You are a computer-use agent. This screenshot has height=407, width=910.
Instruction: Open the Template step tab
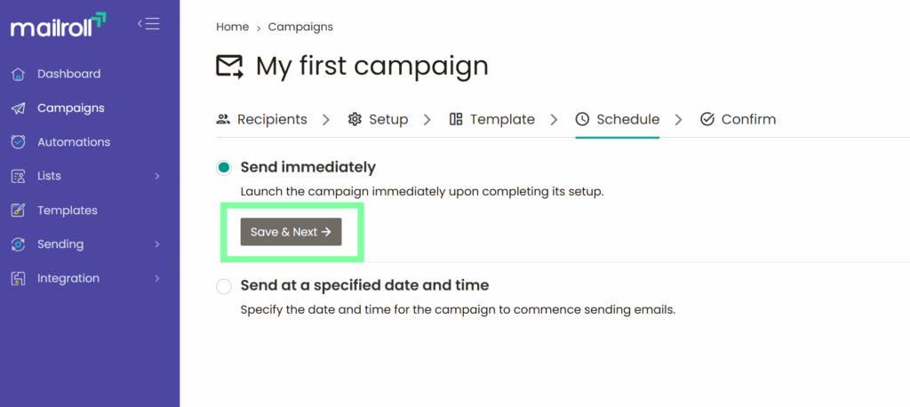(492, 119)
